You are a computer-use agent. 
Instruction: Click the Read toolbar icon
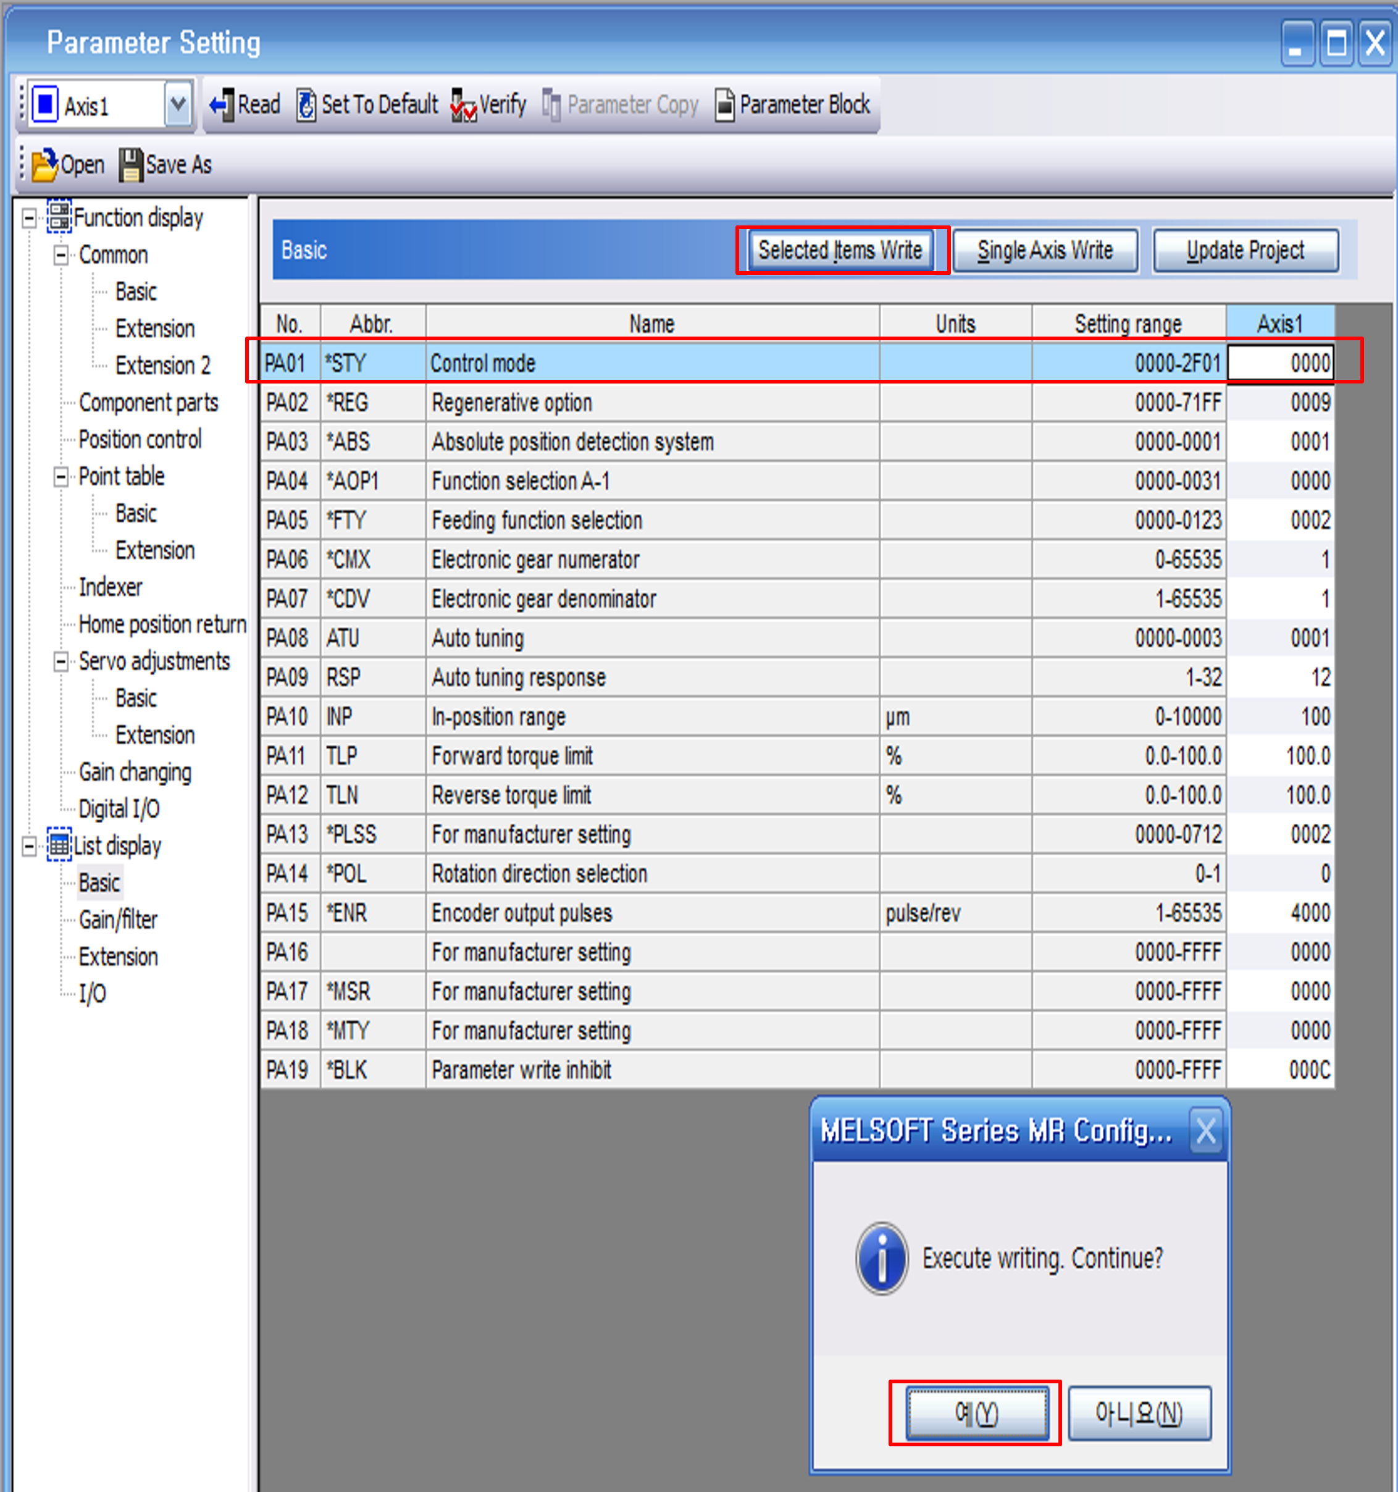(x=221, y=105)
